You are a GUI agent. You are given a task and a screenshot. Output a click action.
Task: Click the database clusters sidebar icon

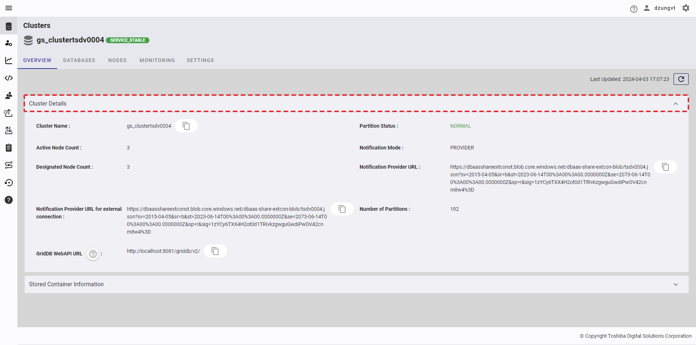(x=9, y=26)
